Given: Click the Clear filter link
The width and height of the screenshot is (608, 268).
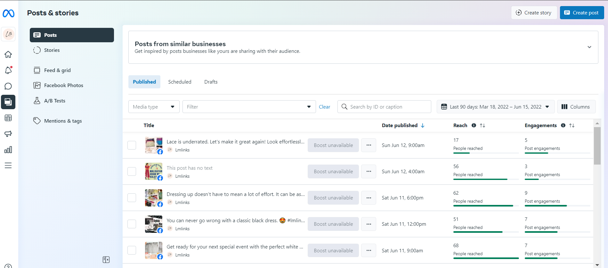Looking at the screenshot, I should (324, 107).
